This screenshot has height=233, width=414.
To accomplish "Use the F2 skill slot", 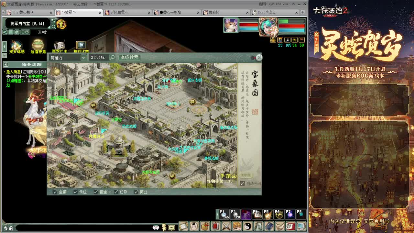I will tap(235, 214).
